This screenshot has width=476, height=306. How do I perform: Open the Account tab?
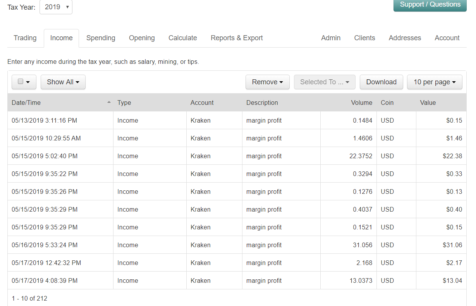447,38
